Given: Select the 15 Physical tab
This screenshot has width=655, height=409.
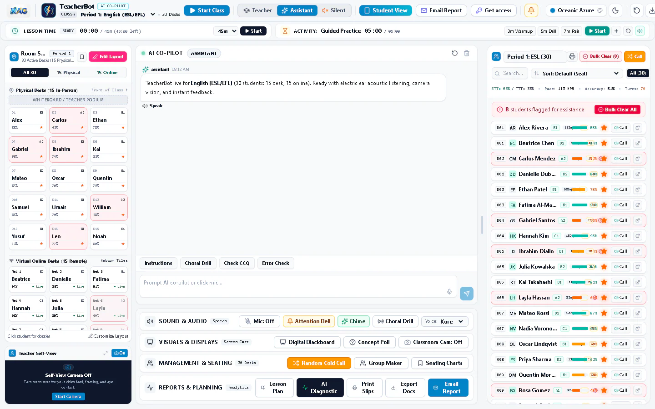Looking at the screenshot, I should [x=68, y=73].
